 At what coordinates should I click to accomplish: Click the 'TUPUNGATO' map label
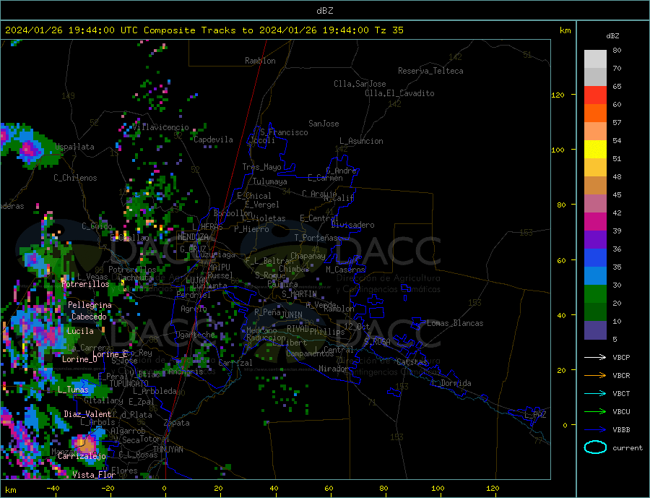(129, 384)
